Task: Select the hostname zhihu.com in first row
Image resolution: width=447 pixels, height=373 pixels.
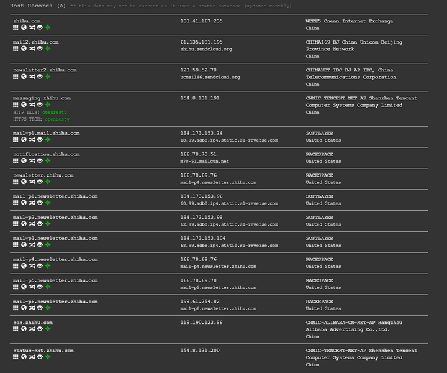Action: [27, 21]
